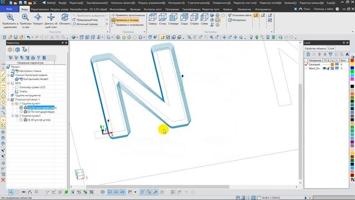Image resolution: width=355 pixels, height=200 pixels.
Task: Click Истинный размер button
Action: pyautogui.click(x=85, y=24)
